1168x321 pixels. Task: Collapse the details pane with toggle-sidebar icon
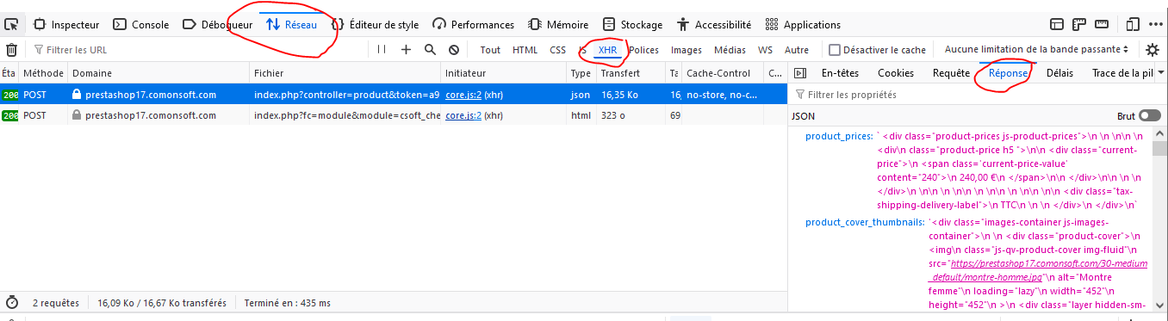[x=799, y=73]
